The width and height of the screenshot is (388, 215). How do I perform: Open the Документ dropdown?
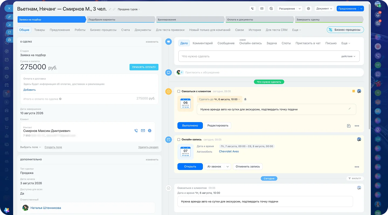point(324,9)
